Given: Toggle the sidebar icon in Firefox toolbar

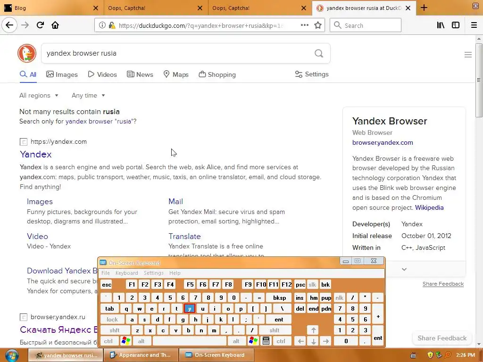Looking at the screenshot, I should (456, 25).
